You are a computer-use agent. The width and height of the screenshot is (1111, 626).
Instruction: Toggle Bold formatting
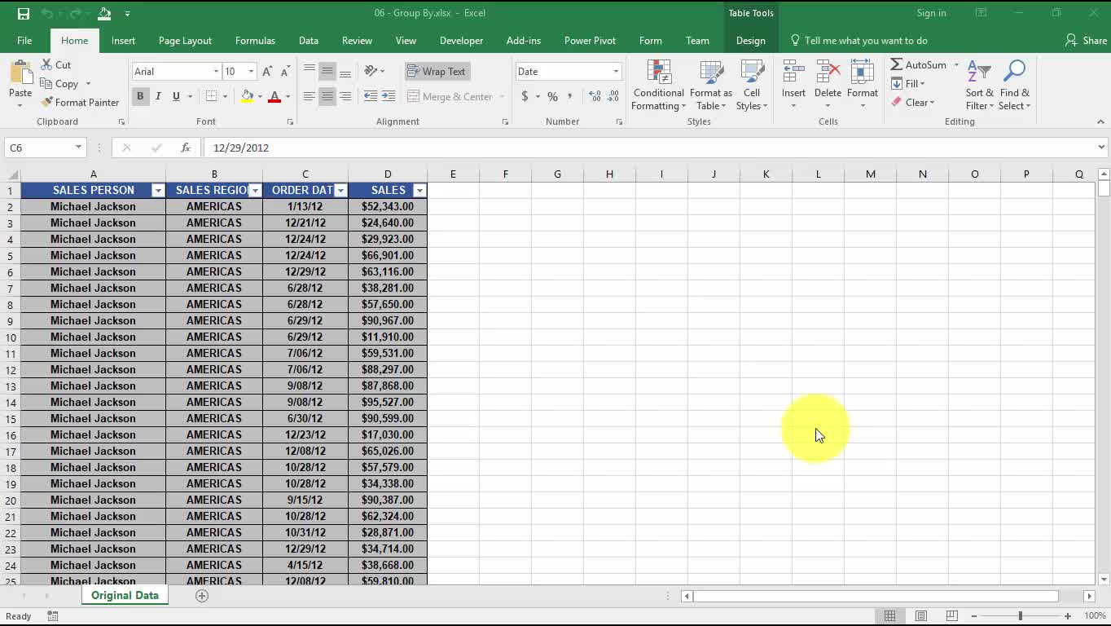pyautogui.click(x=140, y=96)
